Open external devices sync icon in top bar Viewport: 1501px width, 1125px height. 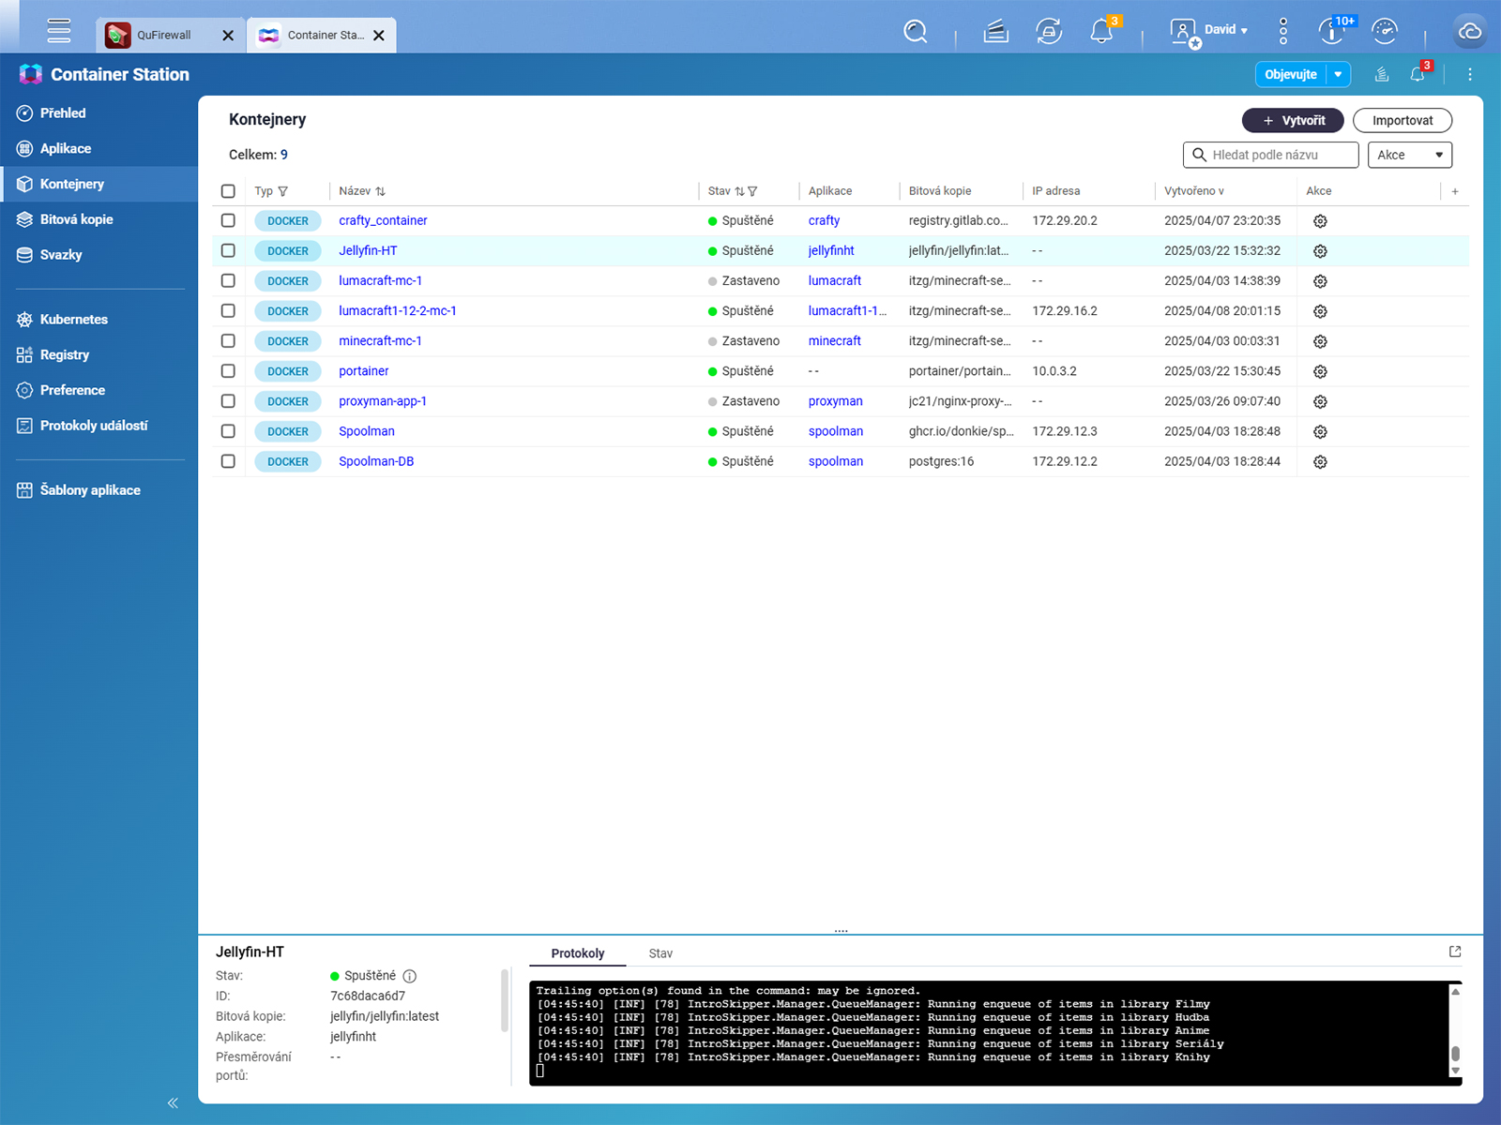[x=1049, y=32]
